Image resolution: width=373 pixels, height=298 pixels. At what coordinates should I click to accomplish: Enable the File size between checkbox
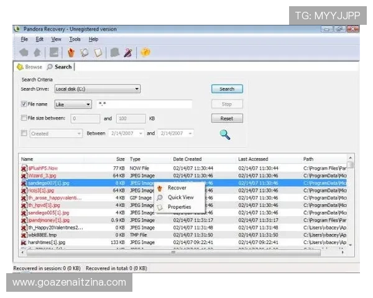tap(24, 118)
